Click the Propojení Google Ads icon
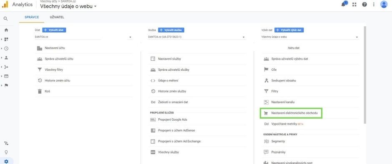The image size is (392, 164). point(153,119)
